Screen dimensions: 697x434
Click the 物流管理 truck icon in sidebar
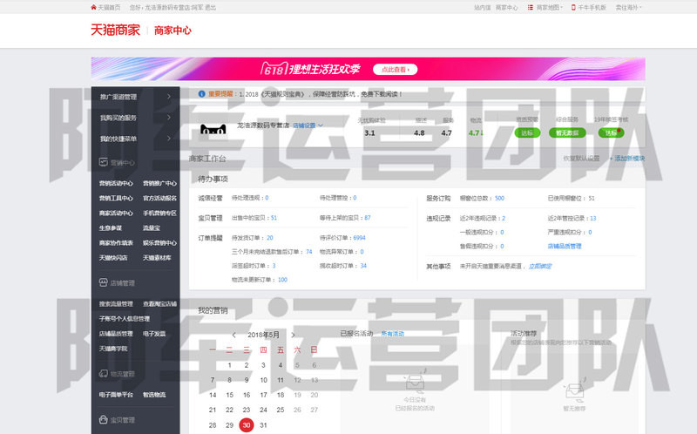pos(104,374)
